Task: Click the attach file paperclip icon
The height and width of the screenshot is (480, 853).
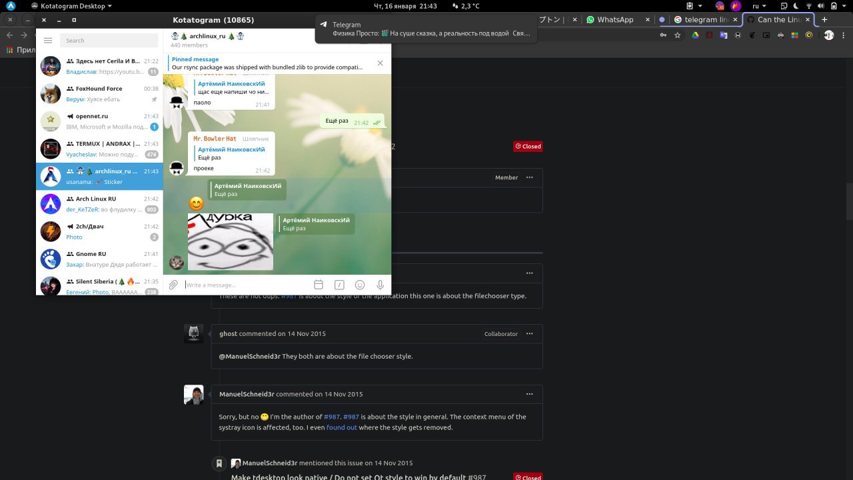Action: 173,285
